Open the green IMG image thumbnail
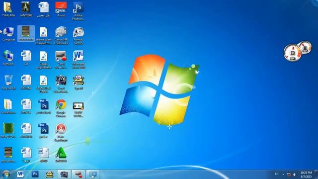 click(8, 130)
